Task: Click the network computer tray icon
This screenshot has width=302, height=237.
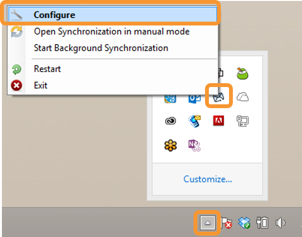Action: [242, 121]
